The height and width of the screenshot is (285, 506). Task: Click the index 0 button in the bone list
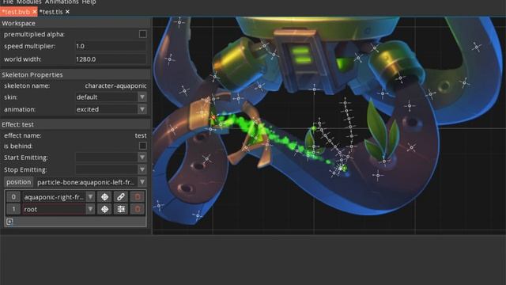pyautogui.click(x=13, y=197)
